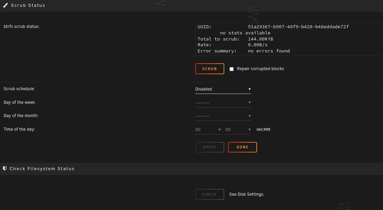Click the 'Total to scrub: 144.00KiB' line
Viewport: 383px width, 210px height.
[235, 39]
